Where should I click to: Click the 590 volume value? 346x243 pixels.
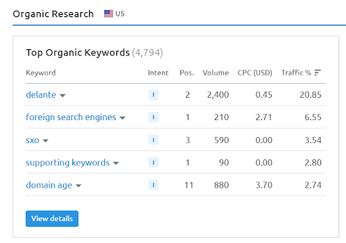point(222,140)
